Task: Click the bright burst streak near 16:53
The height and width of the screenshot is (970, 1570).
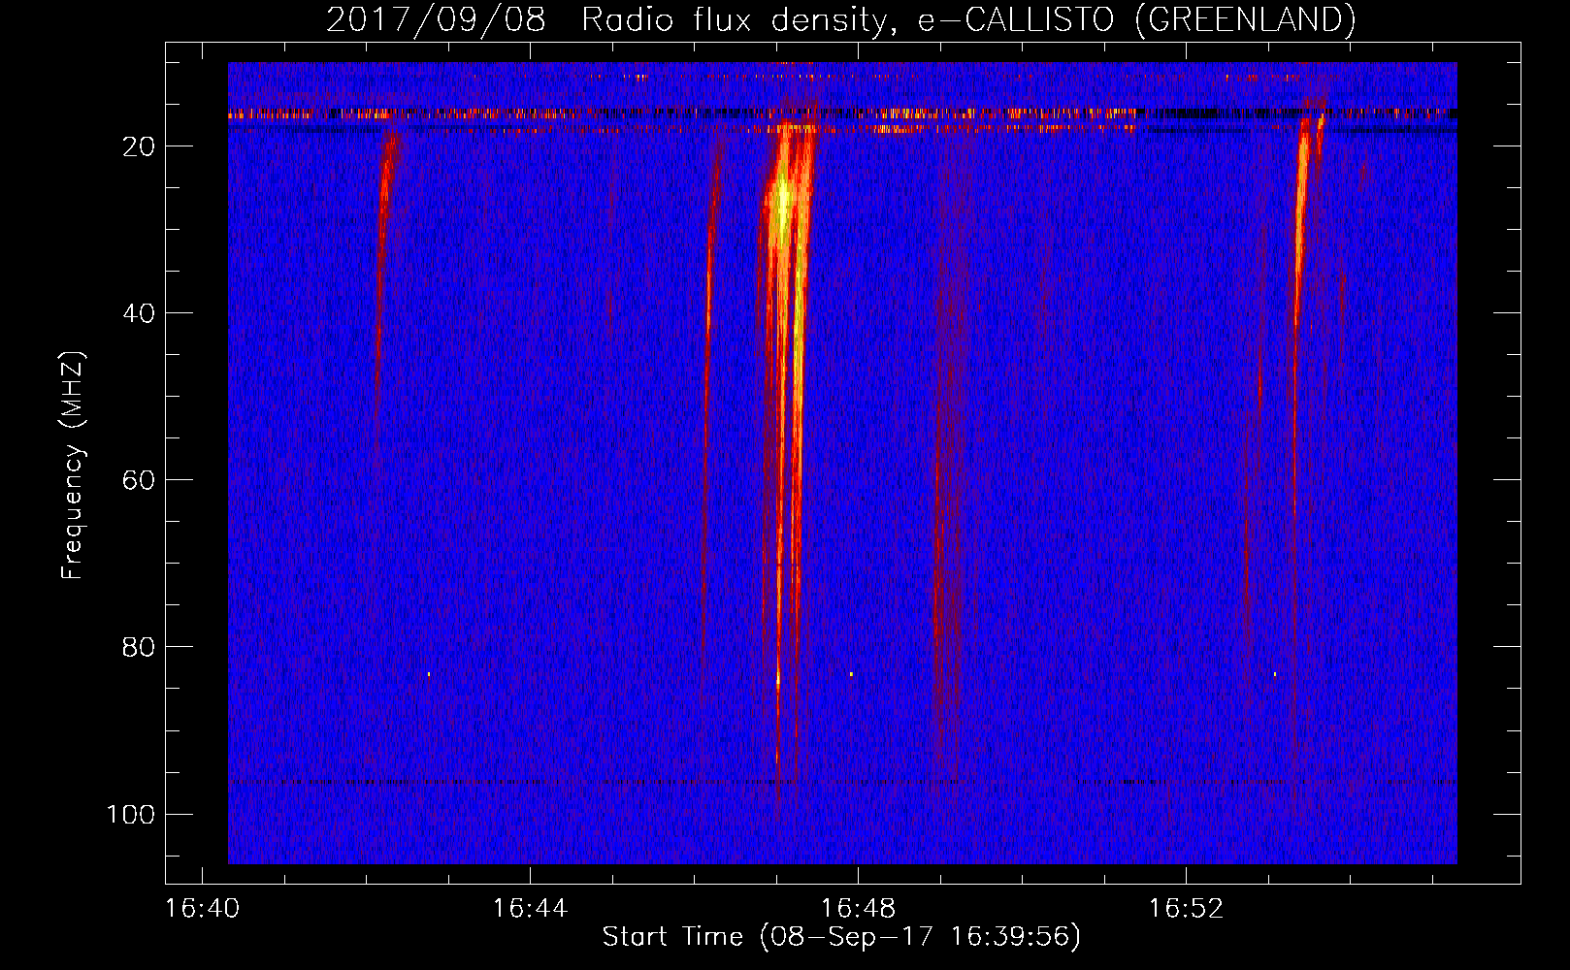Action: [1300, 223]
